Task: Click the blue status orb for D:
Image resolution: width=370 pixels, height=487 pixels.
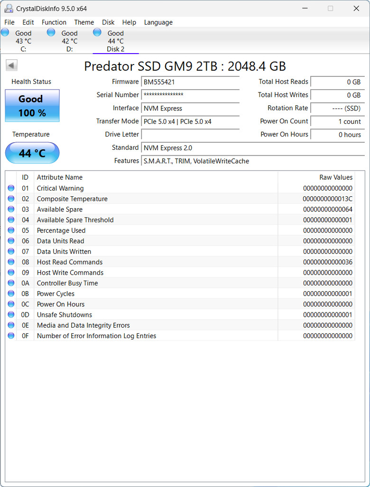Action: (x=51, y=32)
